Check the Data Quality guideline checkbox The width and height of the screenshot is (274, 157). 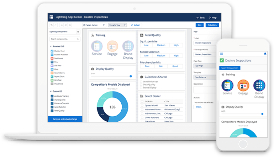[141, 85]
